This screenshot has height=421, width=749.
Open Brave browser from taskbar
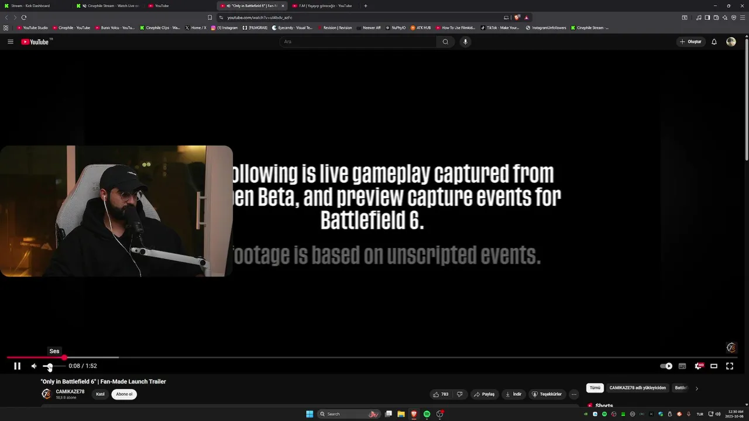(414, 414)
